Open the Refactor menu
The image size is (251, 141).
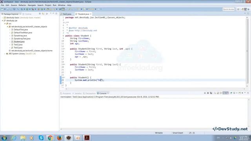click(x=22, y=5)
